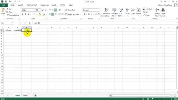
Task: Open Format as Table
Action: [114, 12]
